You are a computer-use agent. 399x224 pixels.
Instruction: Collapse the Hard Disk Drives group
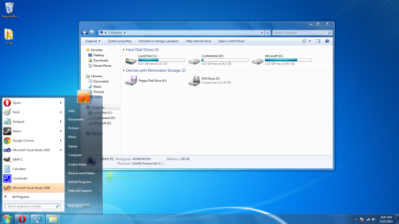click(x=124, y=50)
